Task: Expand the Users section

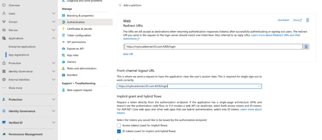Action: (x=54, y=13)
